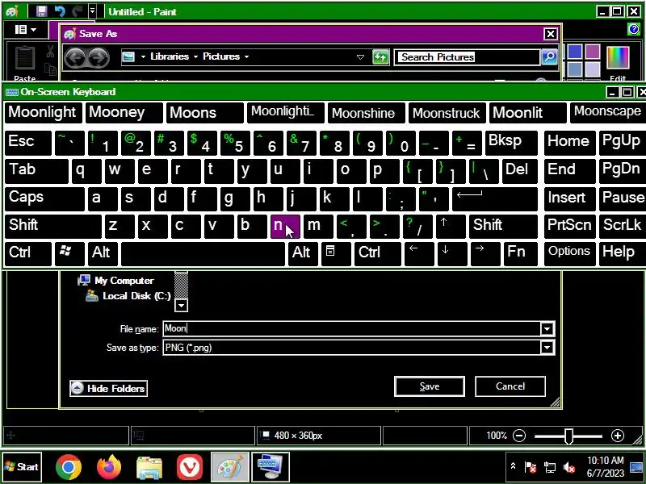The width and height of the screenshot is (646, 484).
Task: Toggle the right Alt key on the keyboard
Action: coord(303,253)
